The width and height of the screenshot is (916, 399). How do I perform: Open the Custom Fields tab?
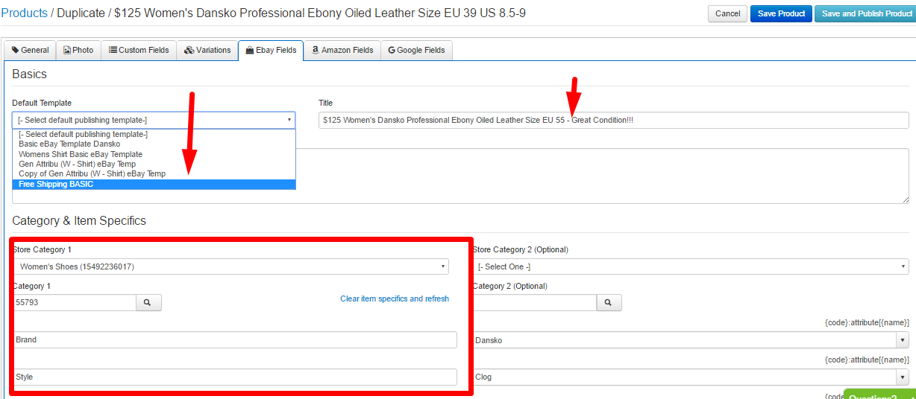pyautogui.click(x=139, y=50)
